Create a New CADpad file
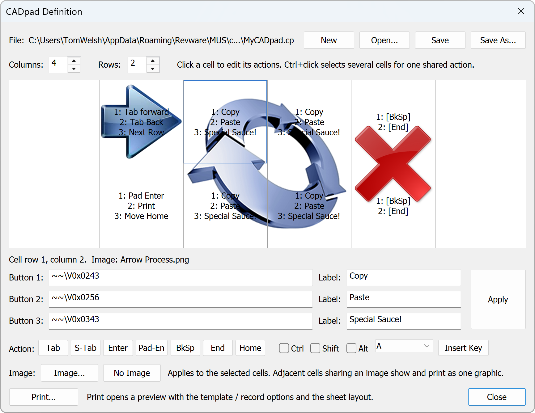Screen dimensions: 535x413 [x=329, y=40]
